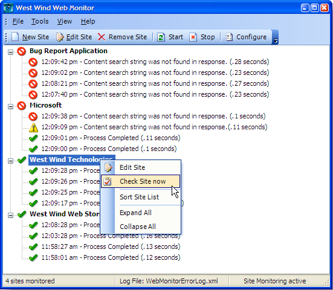Open the toolbar overflow options arrow
The width and height of the screenshot is (333, 290).
(x=275, y=37)
